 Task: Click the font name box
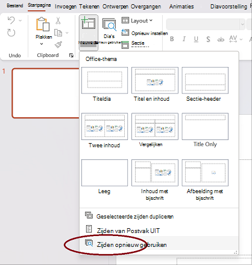click(x=203, y=24)
